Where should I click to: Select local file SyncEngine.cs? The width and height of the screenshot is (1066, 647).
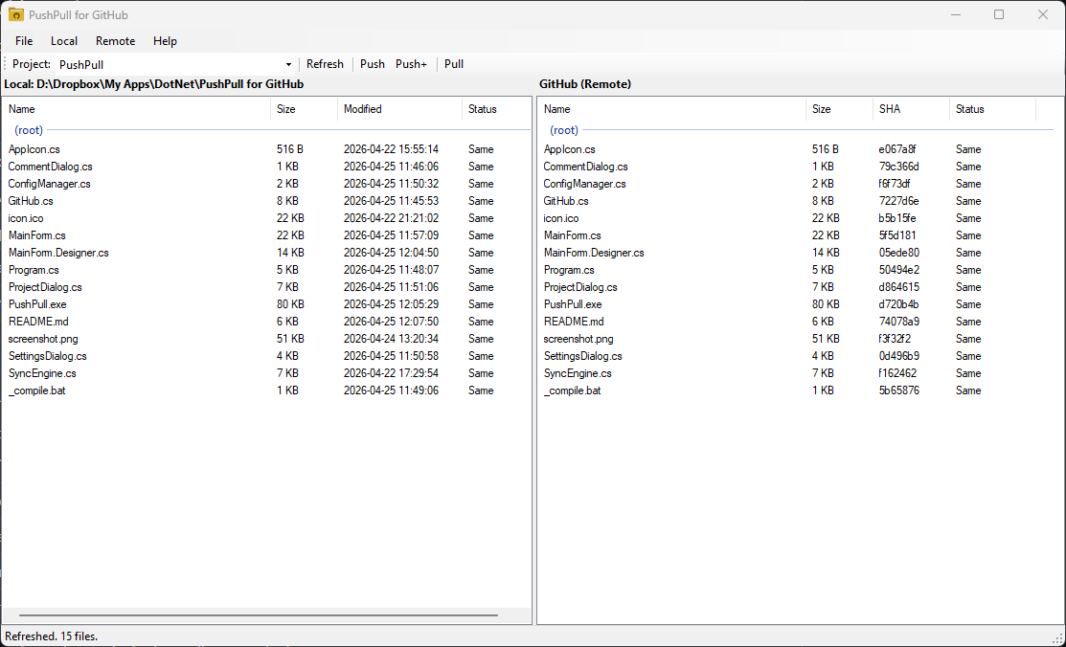point(42,373)
